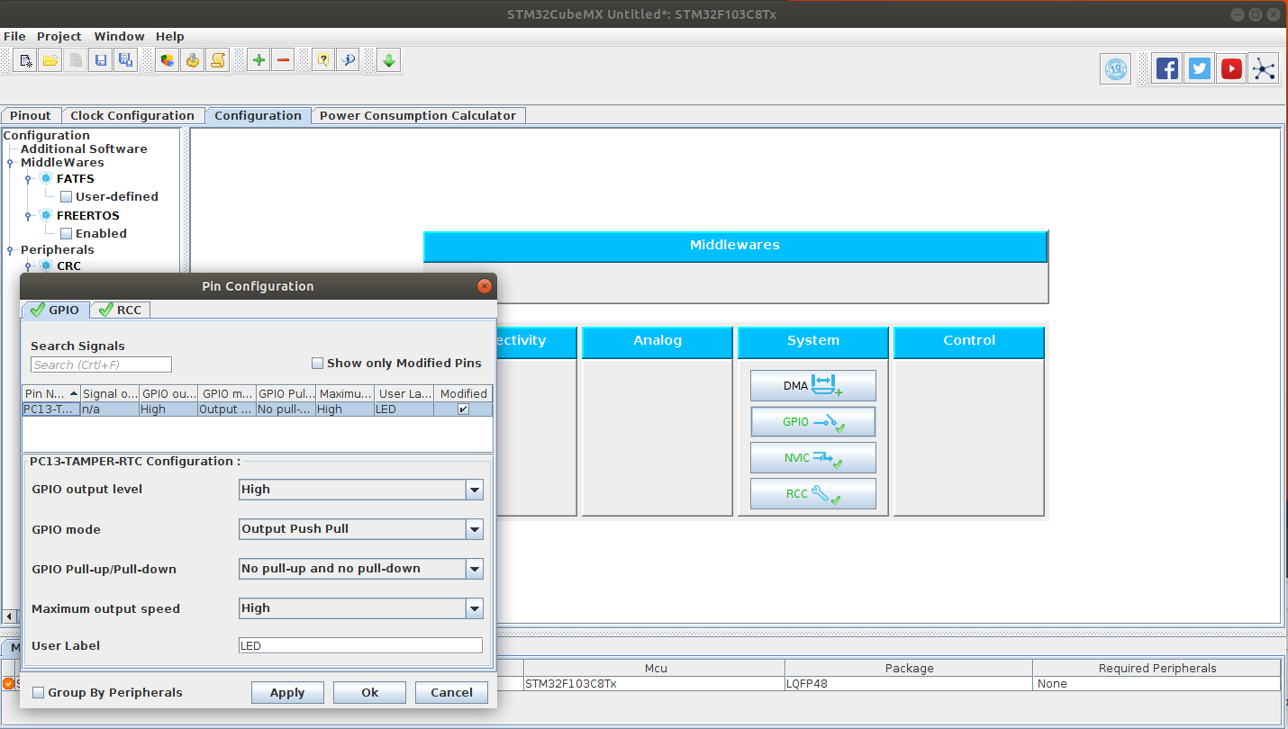Click the FATFS middleware cube icon
This screenshot has width=1288, height=729.
click(46, 178)
